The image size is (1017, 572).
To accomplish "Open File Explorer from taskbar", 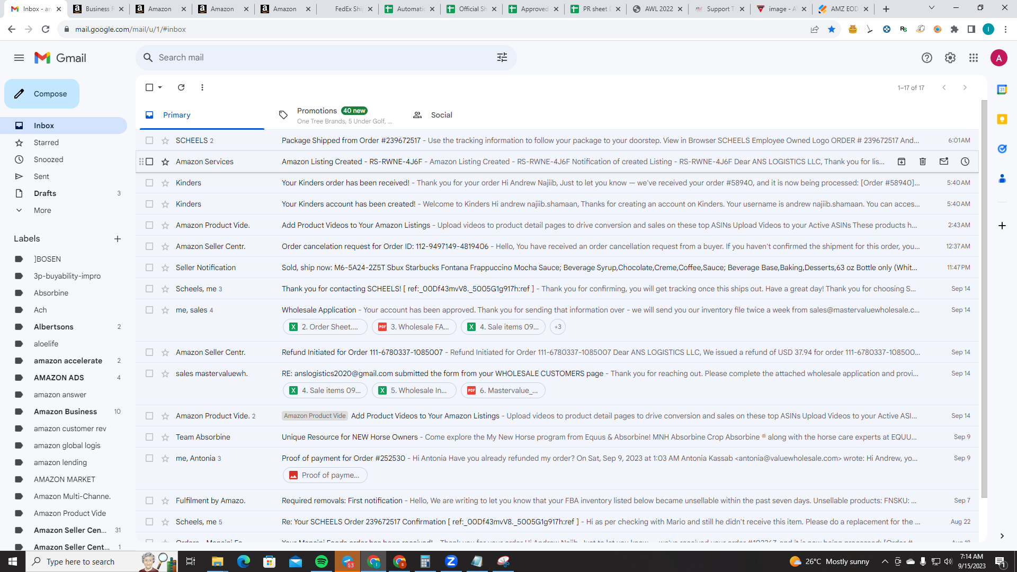I will pyautogui.click(x=218, y=561).
